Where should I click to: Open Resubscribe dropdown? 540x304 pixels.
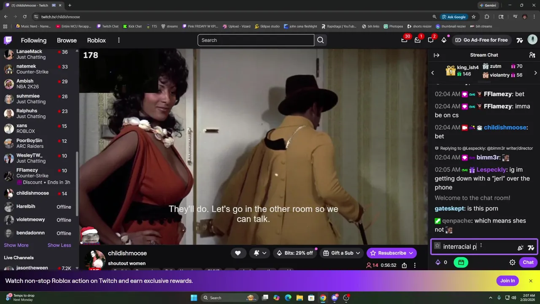[392, 253]
